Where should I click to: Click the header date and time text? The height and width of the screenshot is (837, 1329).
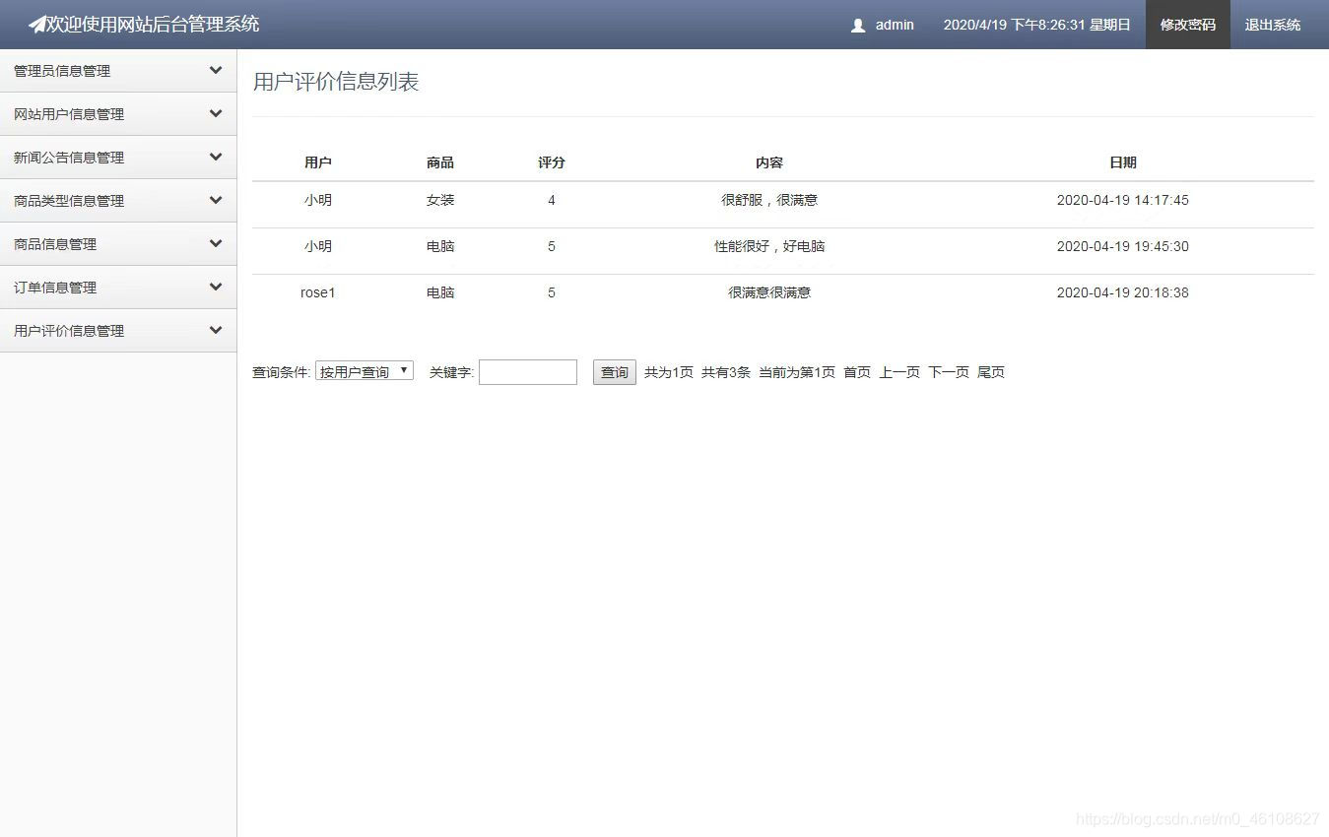1037,25
